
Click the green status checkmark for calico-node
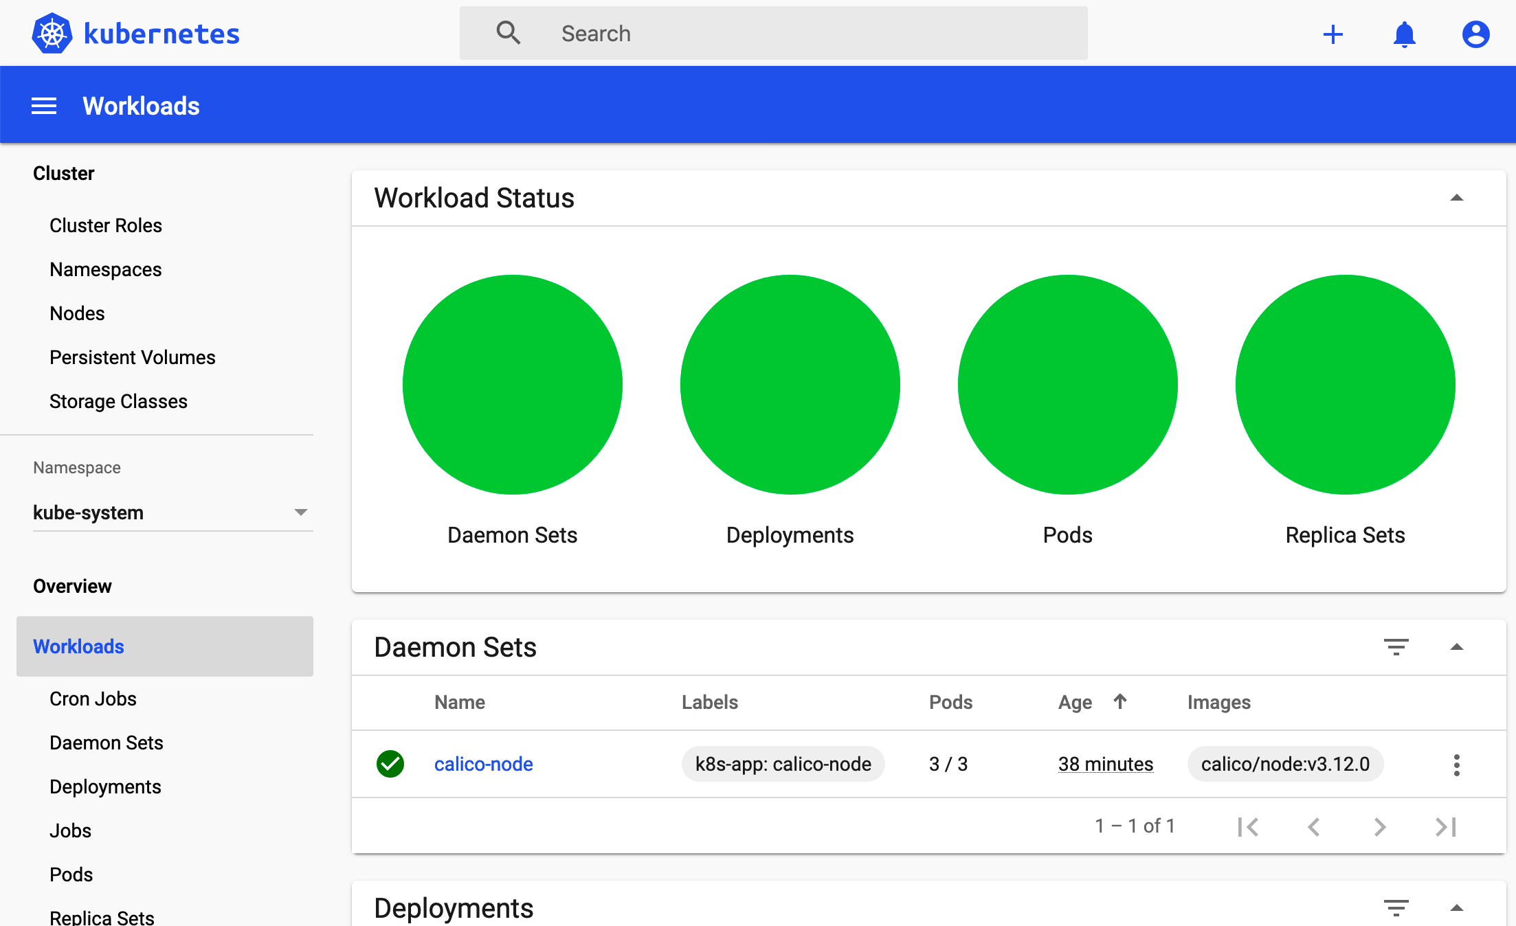(392, 764)
